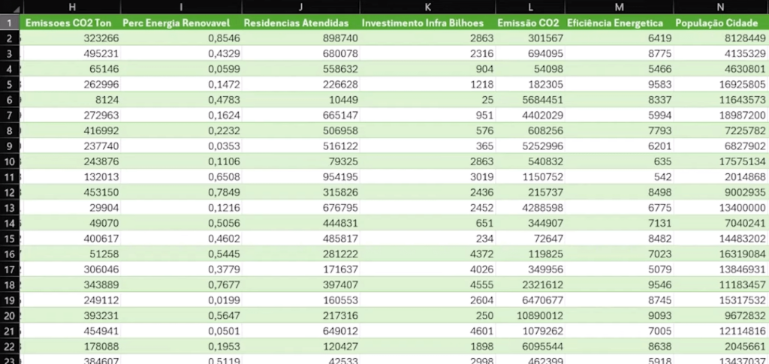Click the Residencias Atendidas header cell
The height and width of the screenshot is (364, 769).
(x=300, y=23)
